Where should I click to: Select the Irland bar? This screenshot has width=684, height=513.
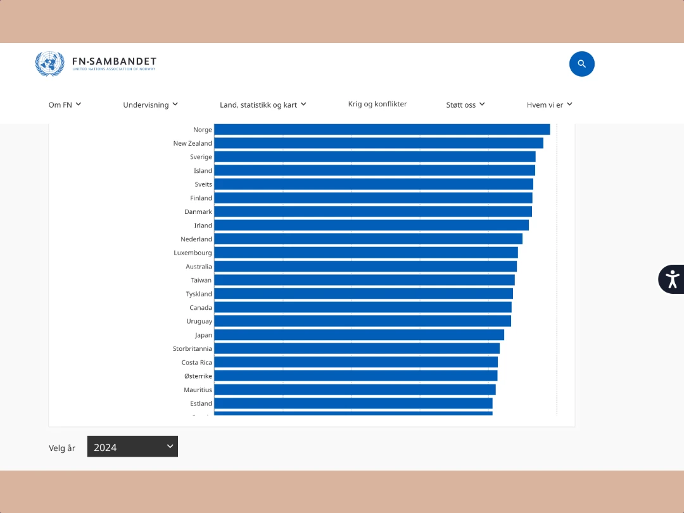[x=371, y=225]
